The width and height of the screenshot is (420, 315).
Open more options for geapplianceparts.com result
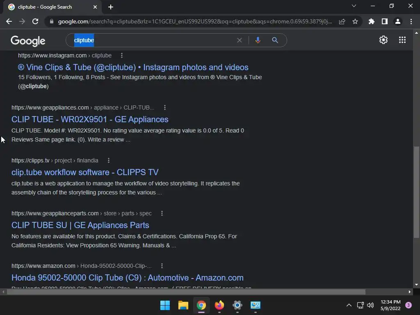(x=162, y=213)
